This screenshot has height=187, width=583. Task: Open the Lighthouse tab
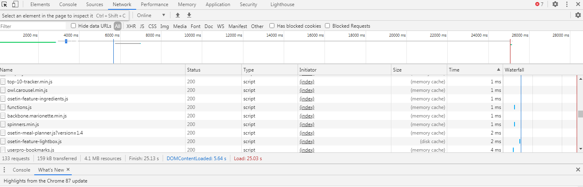tap(282, 4)
